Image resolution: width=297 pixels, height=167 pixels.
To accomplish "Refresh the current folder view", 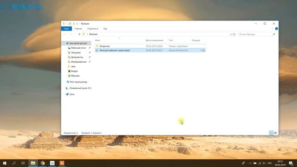I will pyautogui.click(x=234, y=34).
